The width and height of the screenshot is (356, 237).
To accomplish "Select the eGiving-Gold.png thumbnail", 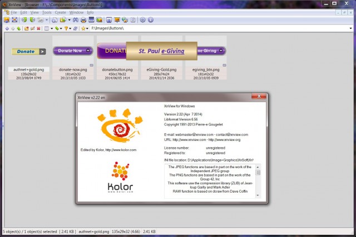I will point(161,58).
